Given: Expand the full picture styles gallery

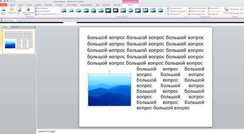Looking at the screenshot, I should tap(165, 14).
